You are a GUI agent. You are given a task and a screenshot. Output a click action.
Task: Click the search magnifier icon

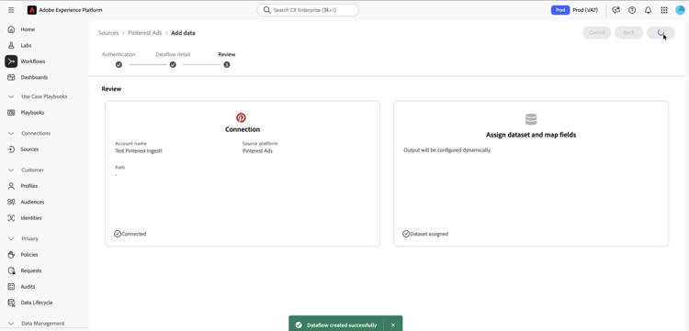(266, 10)
